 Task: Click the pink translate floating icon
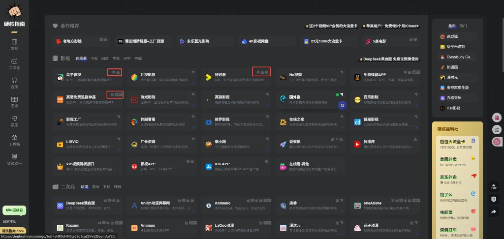click(497, 141)
